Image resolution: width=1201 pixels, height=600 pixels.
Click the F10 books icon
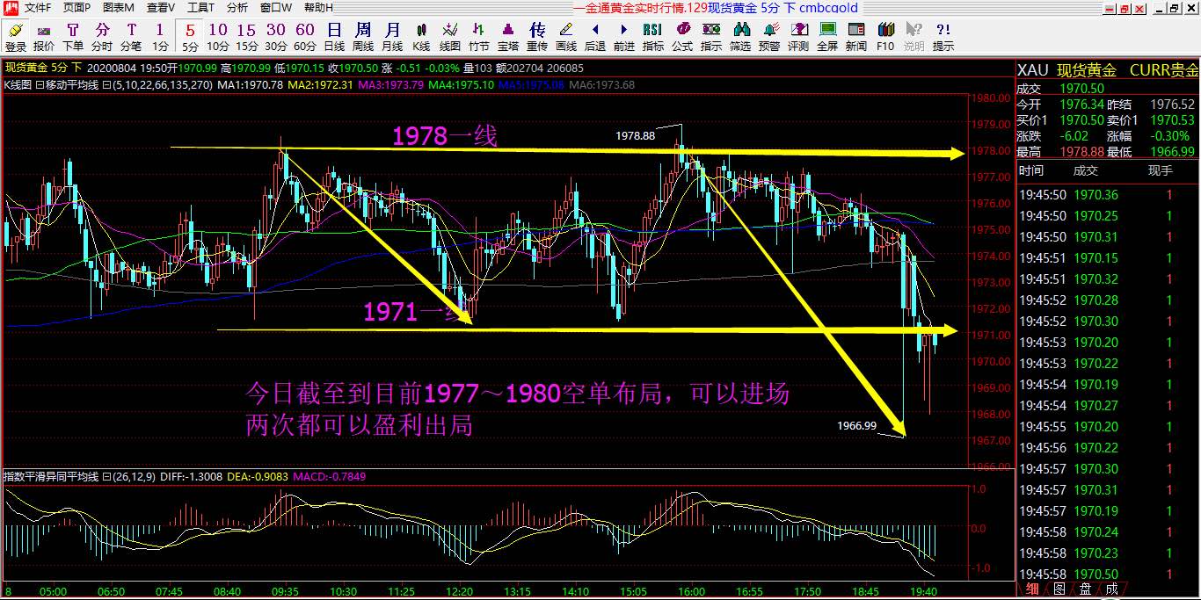[885, 38]
